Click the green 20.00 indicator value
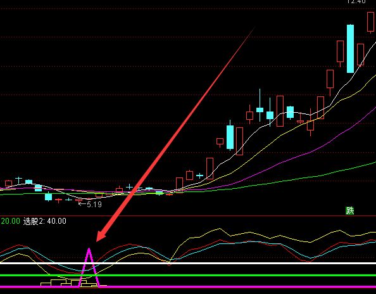This screenshot has height=294, width=376. [10, 221]
